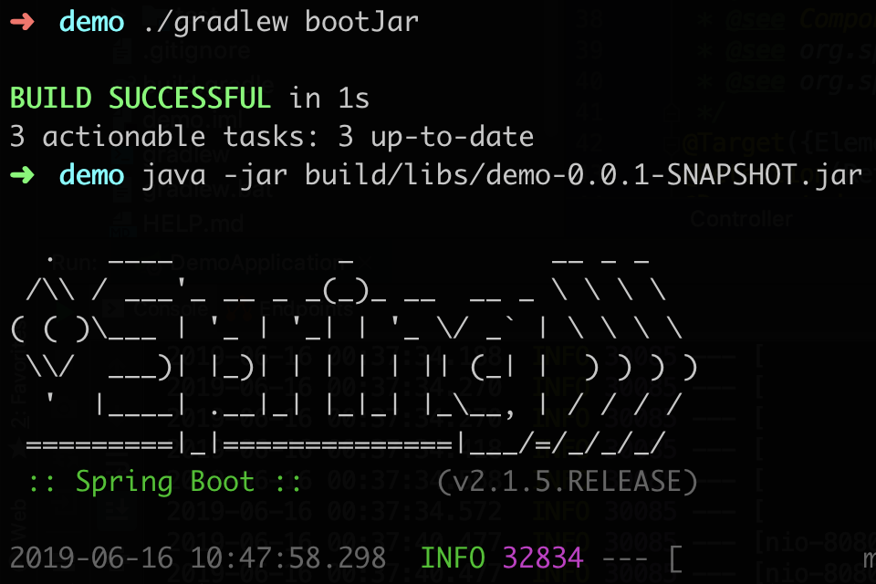Click the 'in 1s' build duration
This screenshot has height=584, width=876.
point(329,99)
